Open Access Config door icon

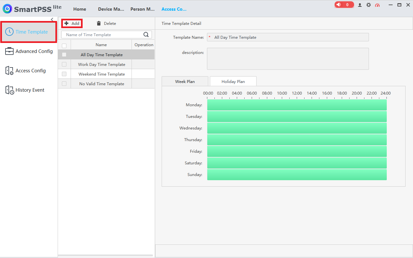click(x=9, y=71)
